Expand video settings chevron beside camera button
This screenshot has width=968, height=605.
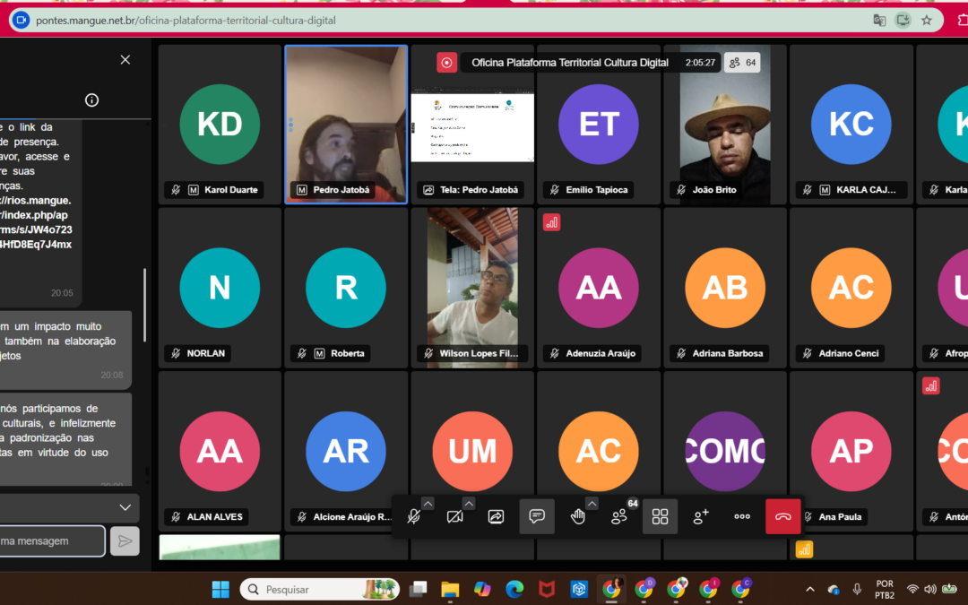pos(469,504)
